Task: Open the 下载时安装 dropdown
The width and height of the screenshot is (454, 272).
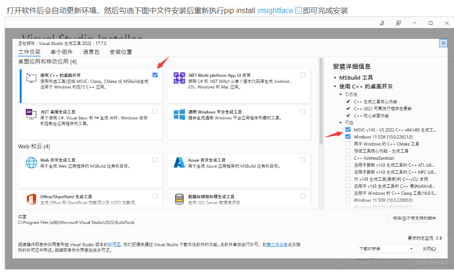Action: [385, 248]
